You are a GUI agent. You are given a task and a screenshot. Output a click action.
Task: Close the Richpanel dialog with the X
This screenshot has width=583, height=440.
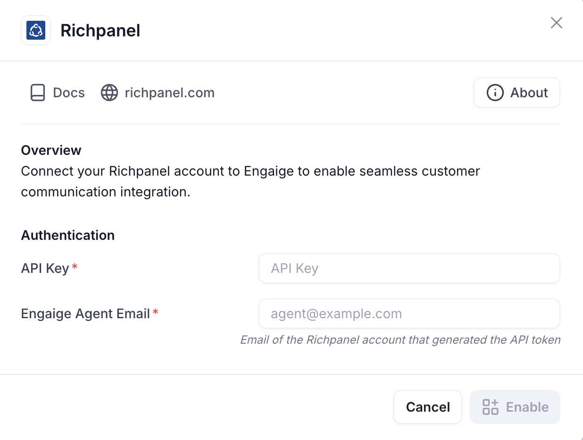(x=557, y=23)
